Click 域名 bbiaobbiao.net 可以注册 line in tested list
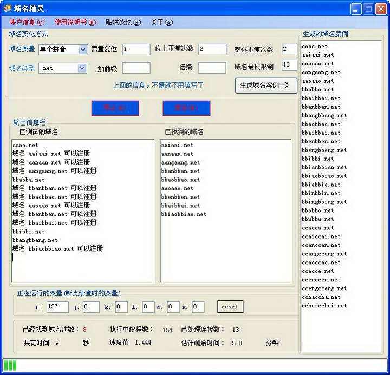390x375 pixels. coord(58,248)
